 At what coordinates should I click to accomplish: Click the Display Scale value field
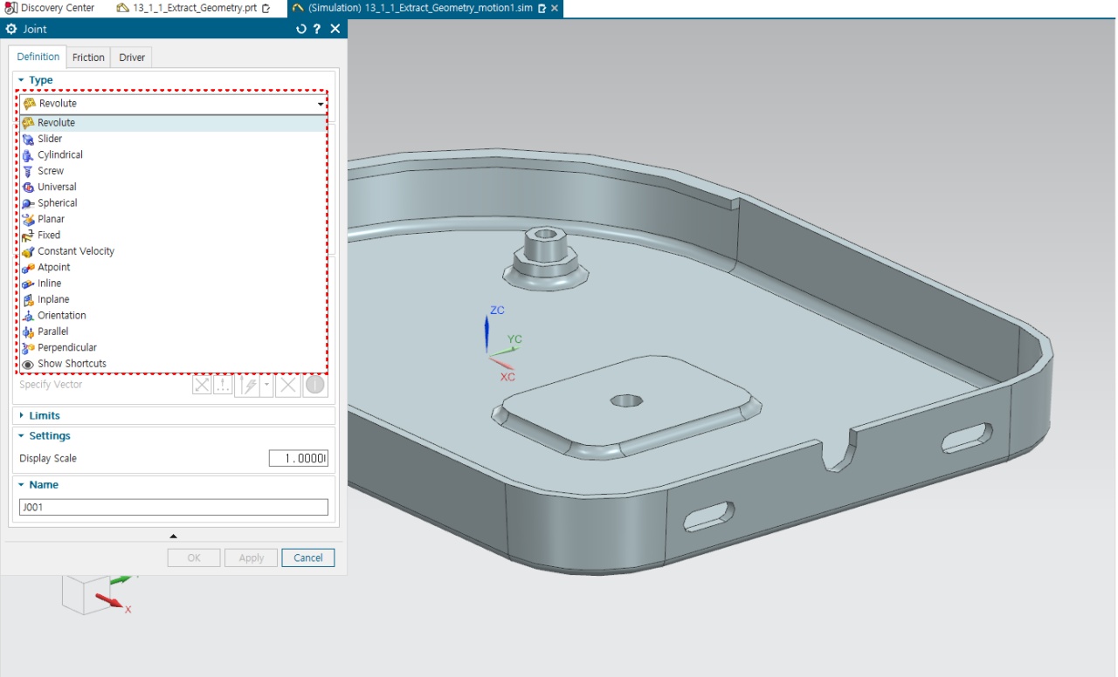tap(298, 459)
